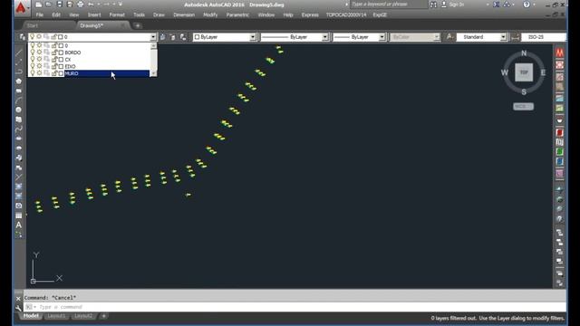This screenshot has height=326, width=580.
Task: Toggle the BORDO layer lightbulb on/off
Action: click(x=33, y=53)
